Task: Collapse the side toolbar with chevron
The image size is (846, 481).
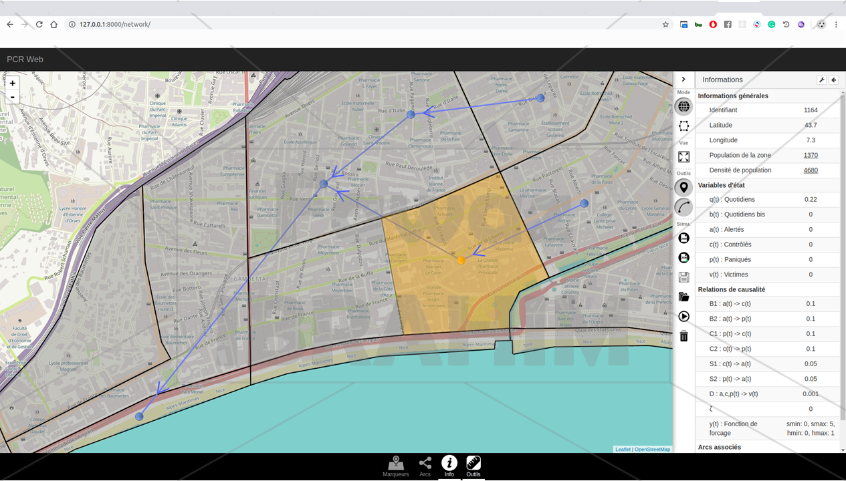Action: click(x=683, y=79)
